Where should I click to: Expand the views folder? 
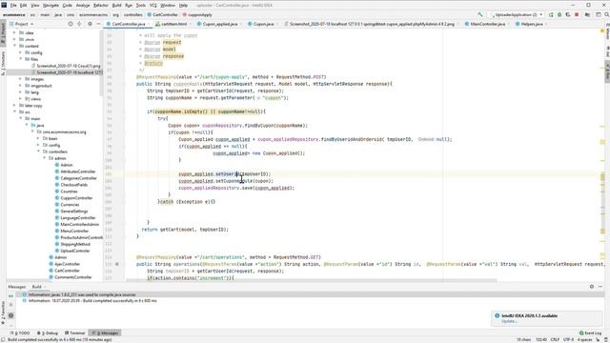(x=20, y=99)
